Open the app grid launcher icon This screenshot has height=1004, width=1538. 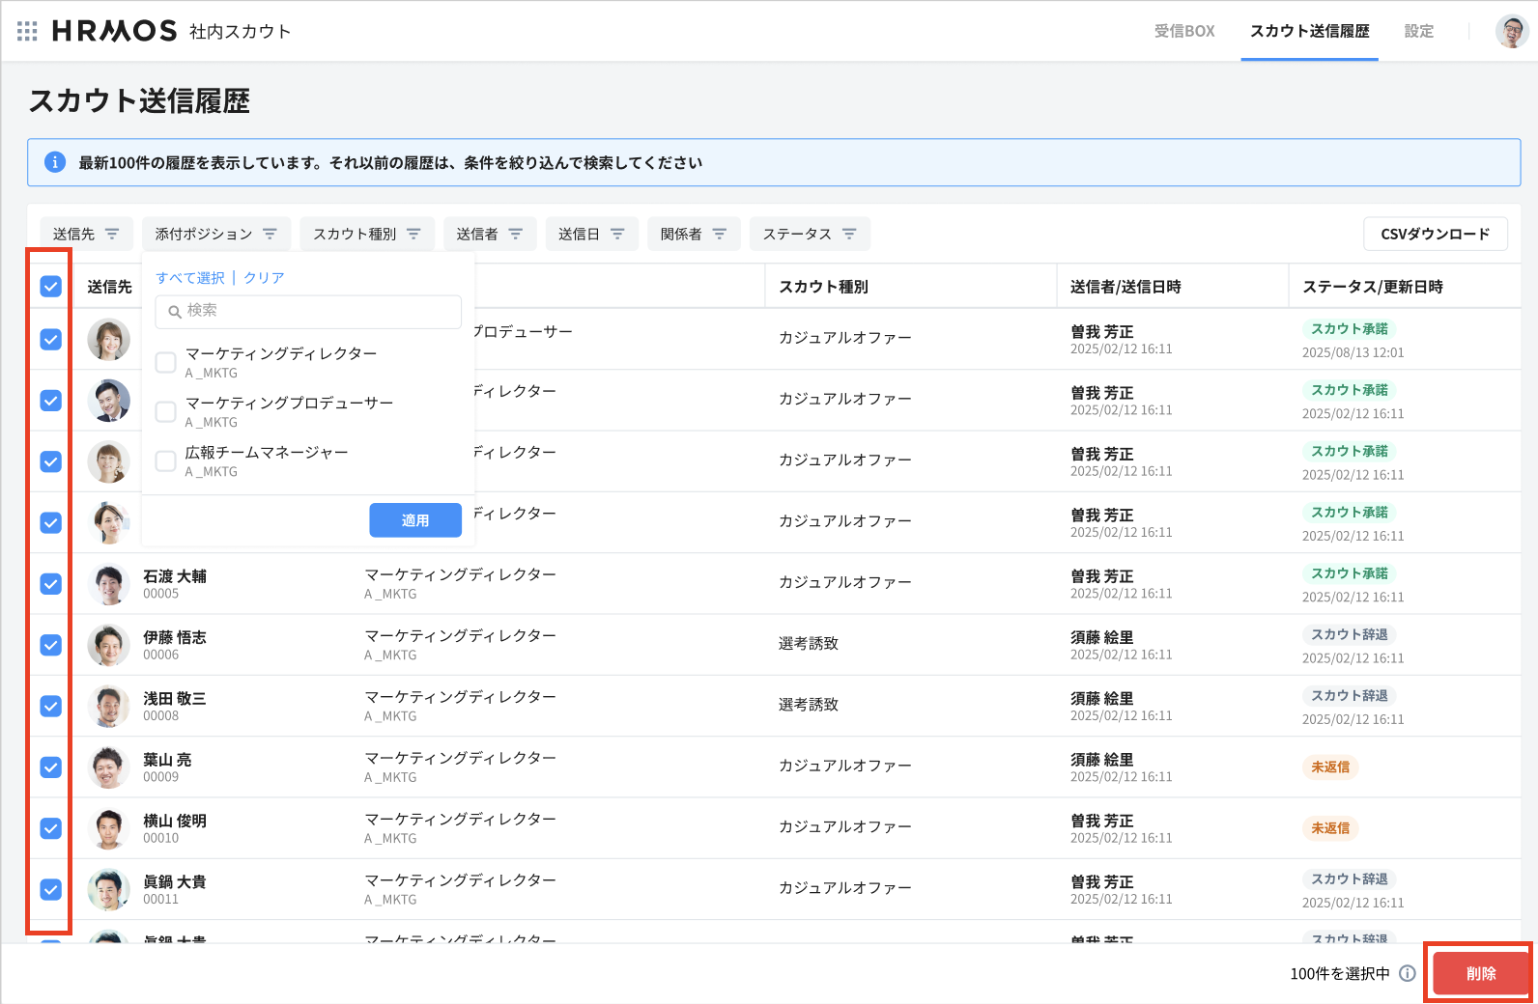[27, 32]
